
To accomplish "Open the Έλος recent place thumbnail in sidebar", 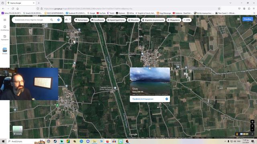I will pyautogui.click(x=5, y=50).
